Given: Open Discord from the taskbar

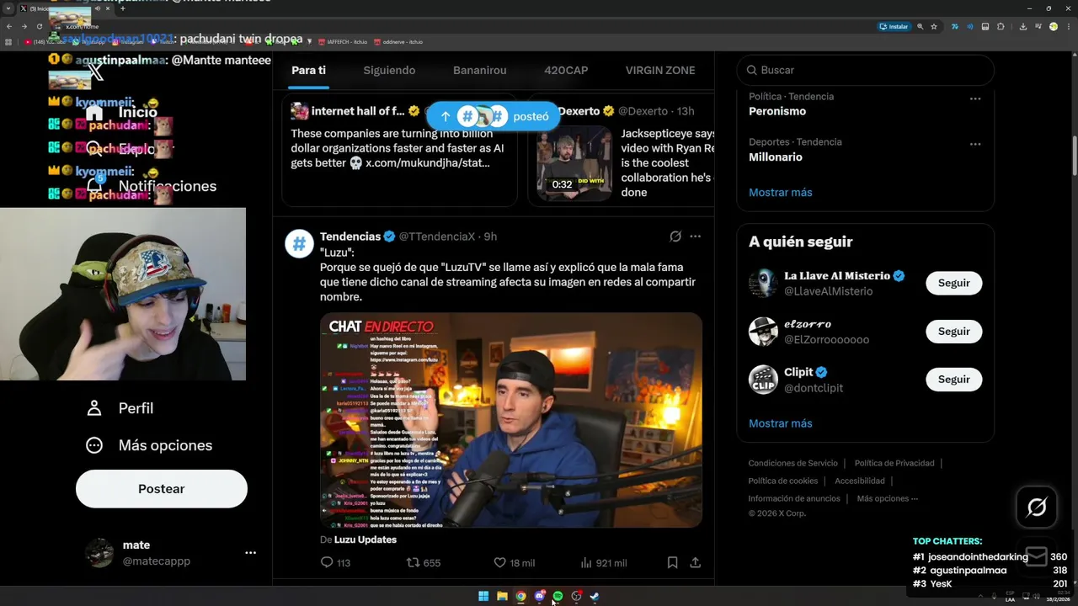Looking at the screenshot, I should pyautogui.click(x=539, y=596).
